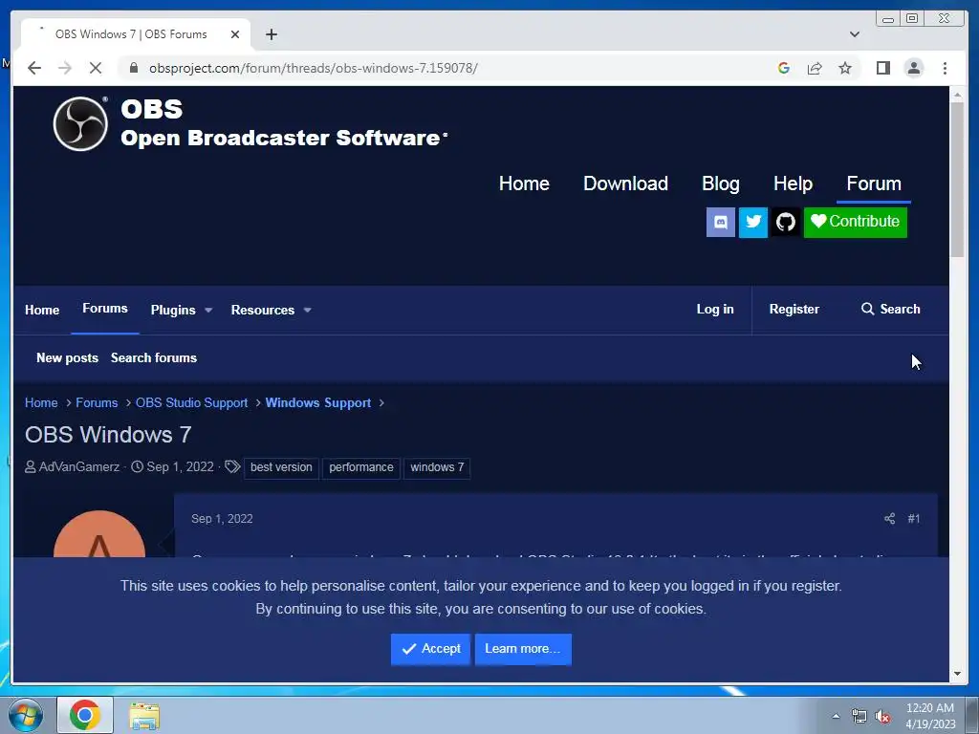Click the Register link
The width and height of the screenshot is (979, 734).
[x=794, y=309]
